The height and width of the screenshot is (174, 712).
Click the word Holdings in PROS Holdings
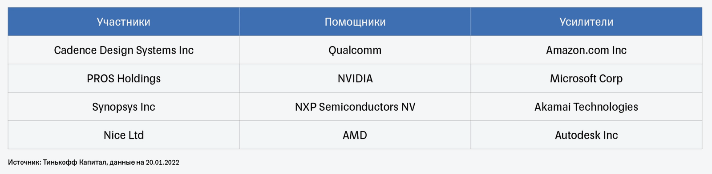[x=138, y=79]
